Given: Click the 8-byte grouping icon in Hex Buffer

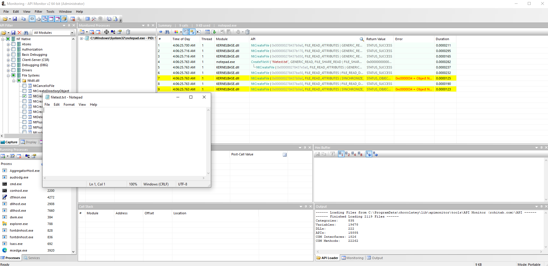Looking at the screenshot, I should [360, 154].
